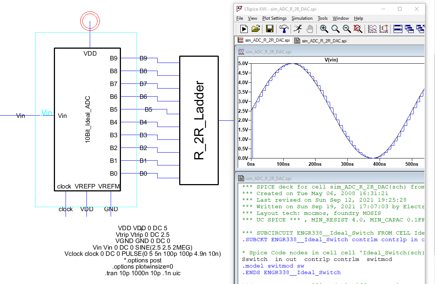This screenshot has width=435, height=284.
Task: Minimize the LTspice window
Action: (x=383, y=9)
